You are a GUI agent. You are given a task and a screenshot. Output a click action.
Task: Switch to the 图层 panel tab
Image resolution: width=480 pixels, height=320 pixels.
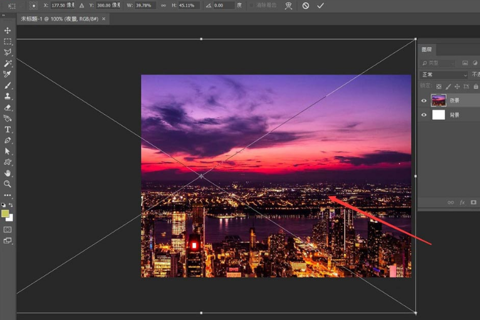coord(427,49)
